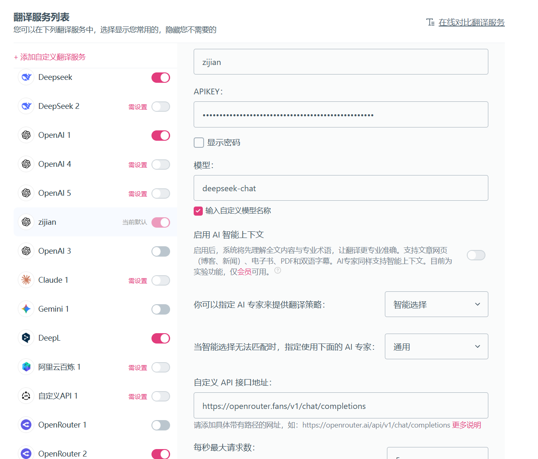
Task: Click the text-compare icon beside 在线对比翻译服务
Action: 430,22
